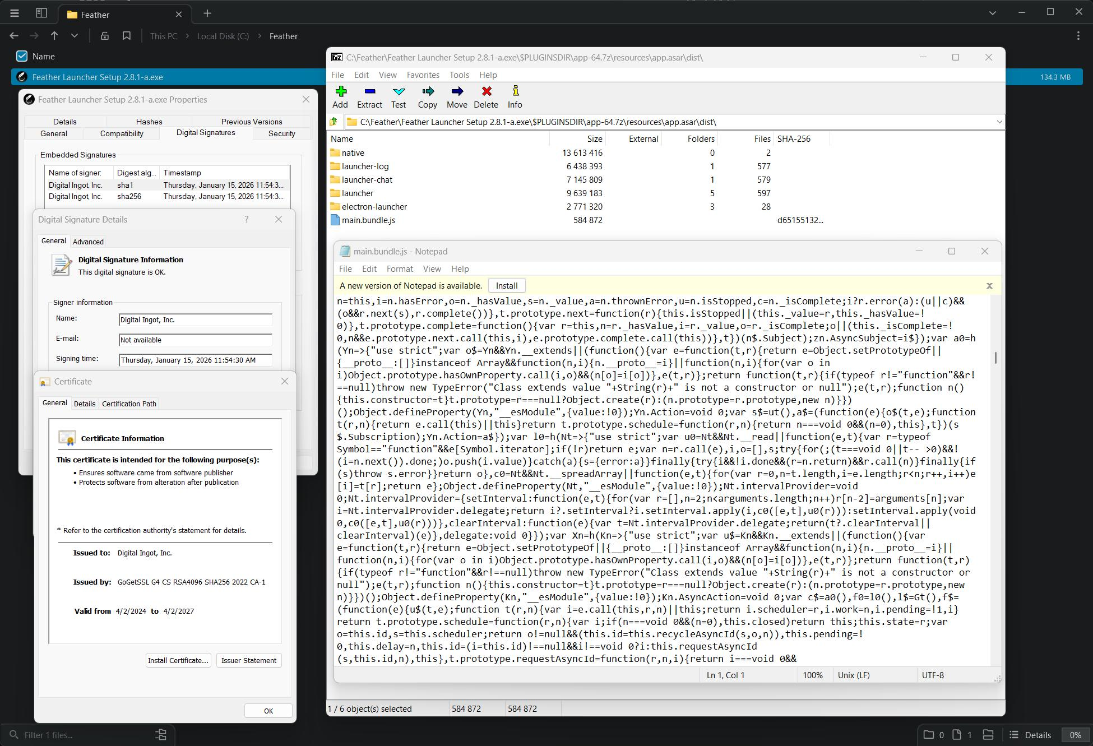Toggle the sidebar panel icon in the file manager

pos(41,13)
